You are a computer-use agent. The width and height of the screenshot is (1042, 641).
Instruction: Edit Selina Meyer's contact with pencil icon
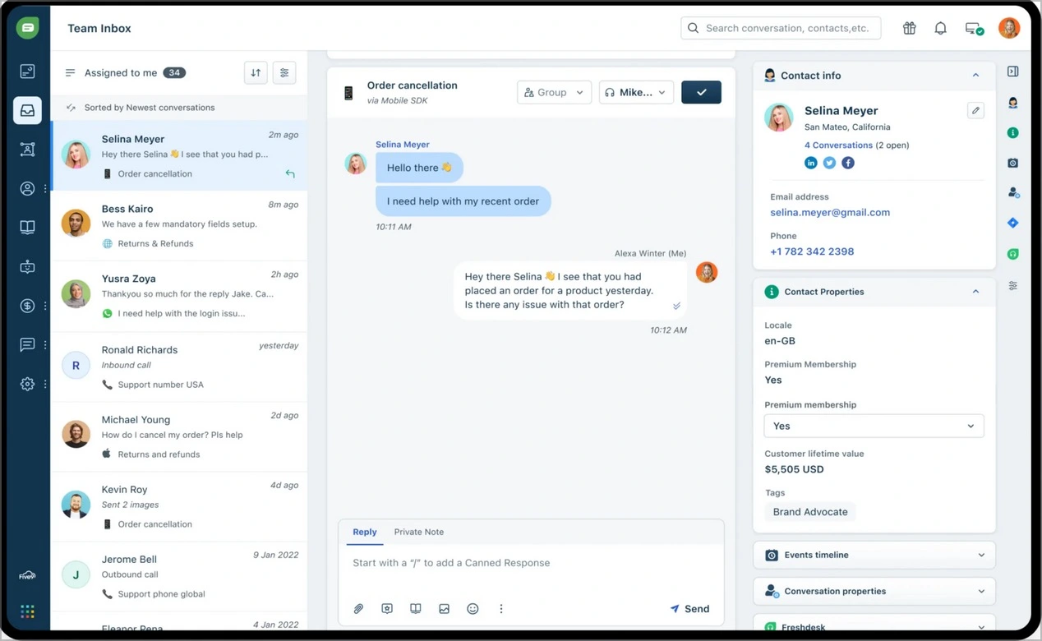point(975,110)
